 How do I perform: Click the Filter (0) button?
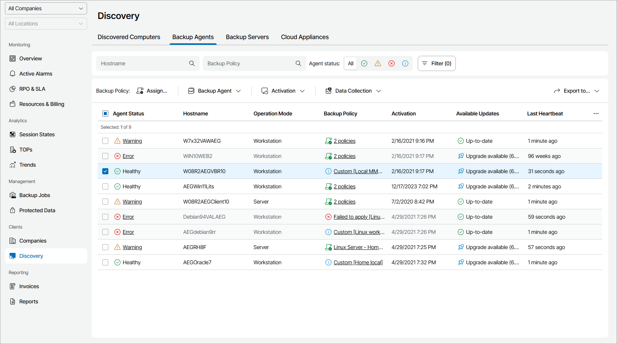pos(436,63)
